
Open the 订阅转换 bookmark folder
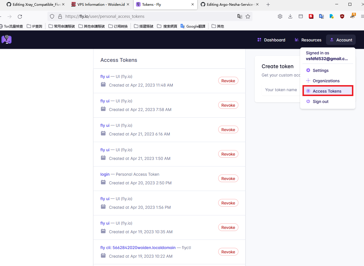coord(118,26)
